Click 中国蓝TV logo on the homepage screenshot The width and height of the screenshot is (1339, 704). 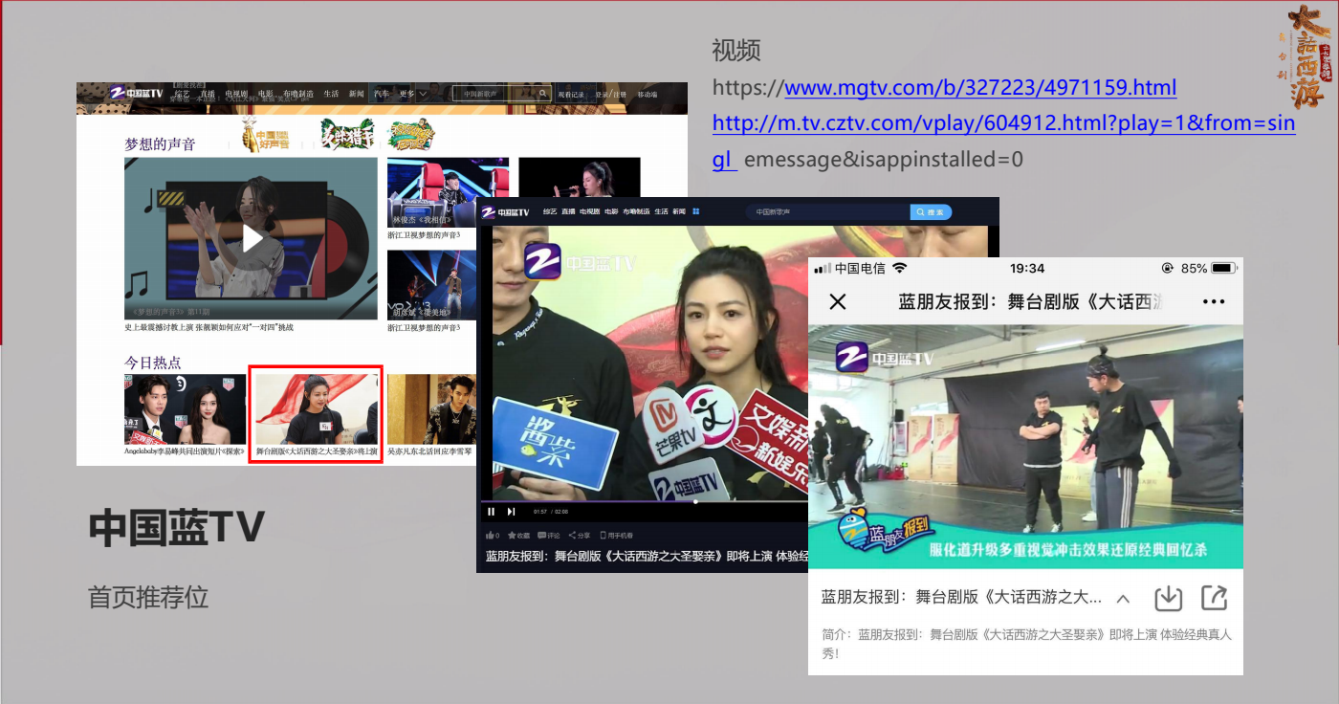pyautogui.click(x=136, y=93)
